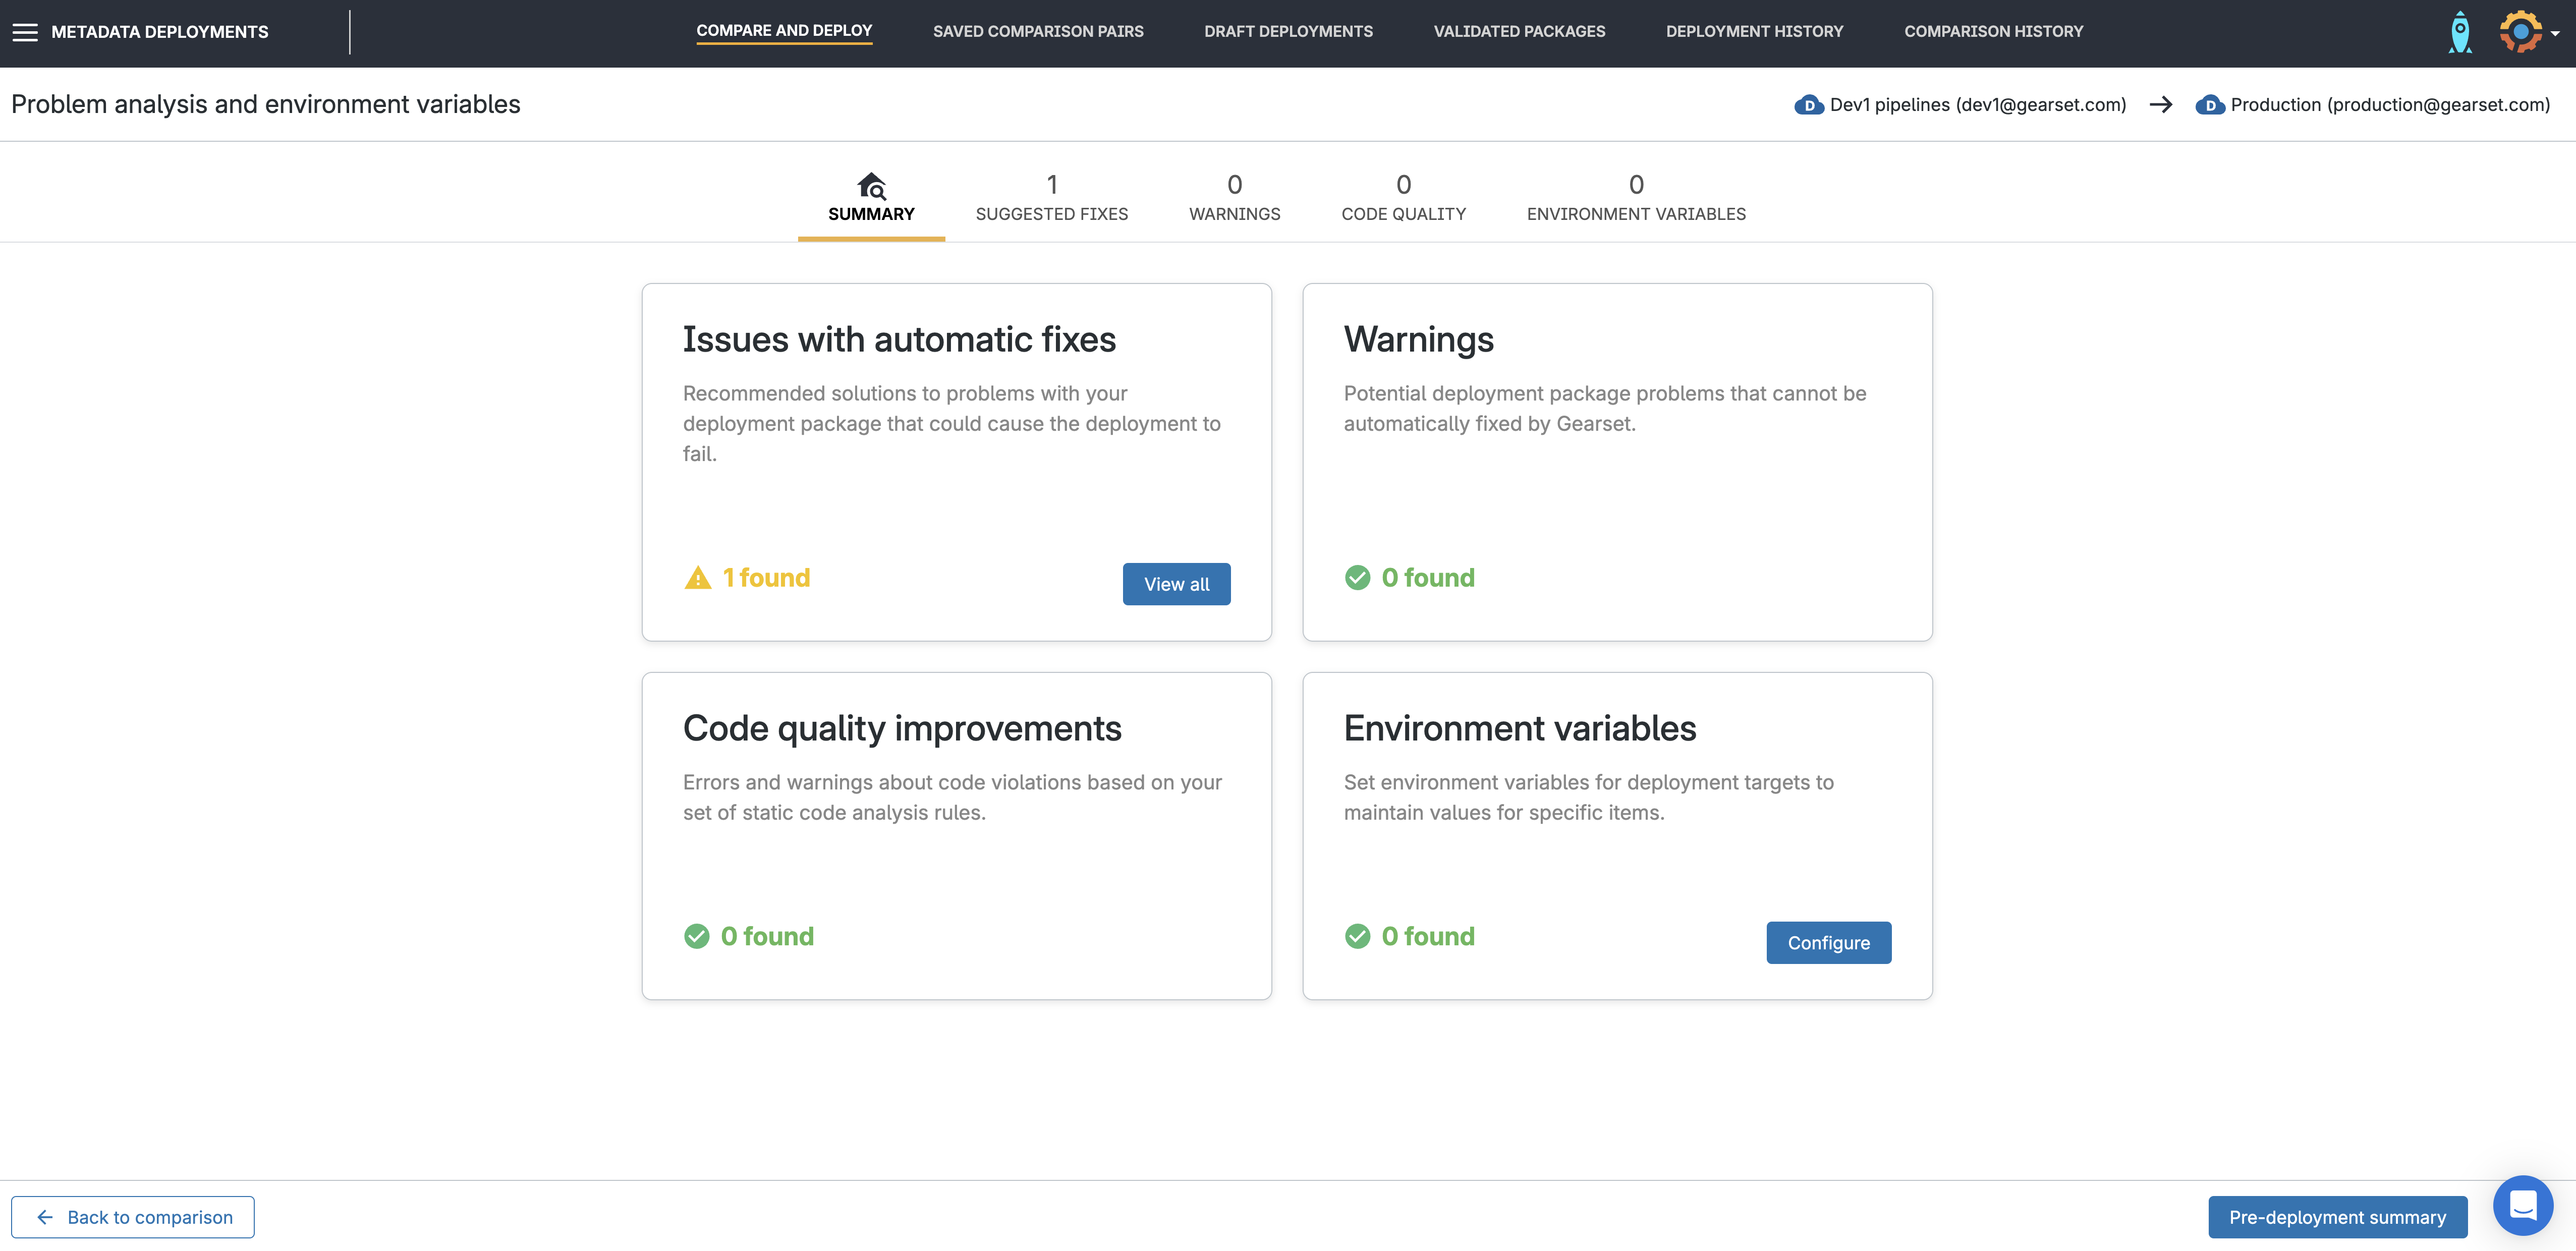
Task: Open Environment Variables tab
Action: tap(1635, 198)
